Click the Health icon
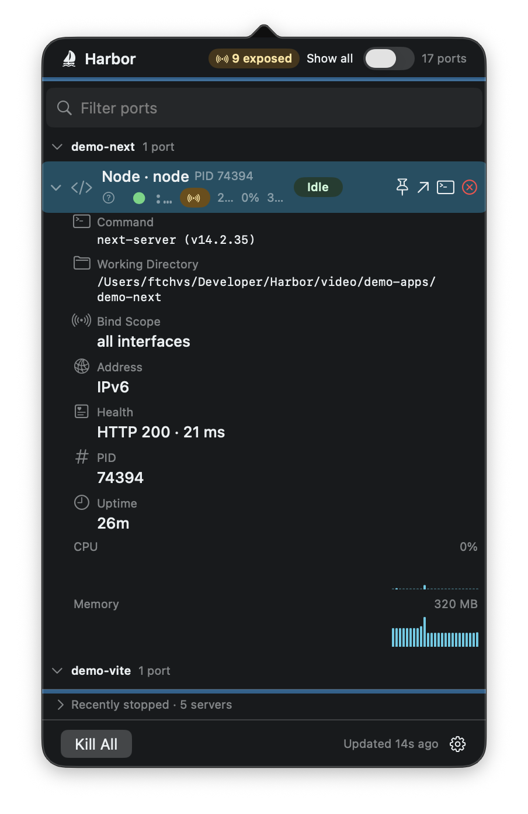 [x=82, y=412]
